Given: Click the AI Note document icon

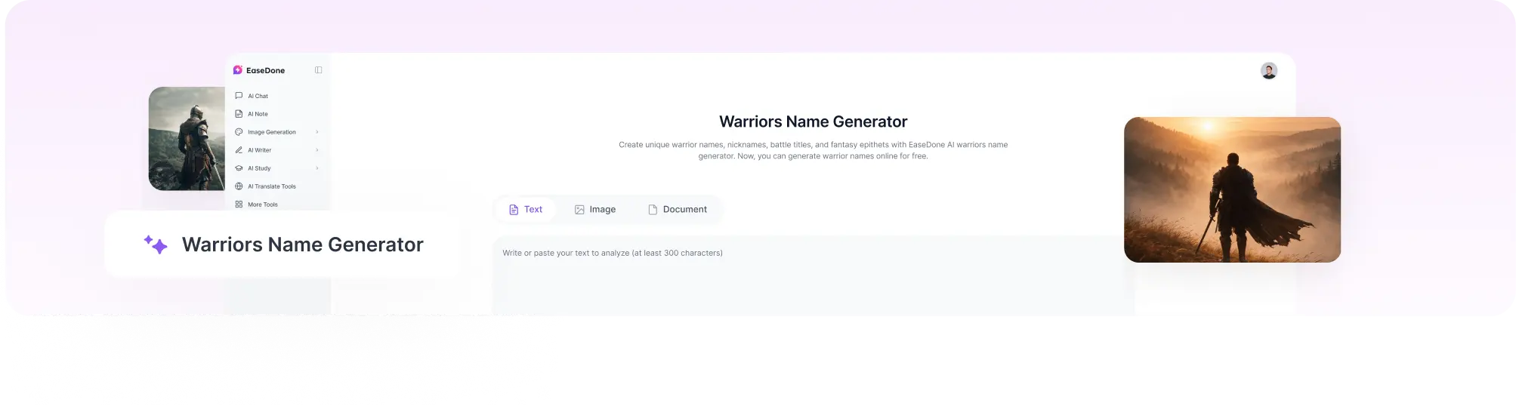Looking at the screenshot, I should (x=239, y=114).
